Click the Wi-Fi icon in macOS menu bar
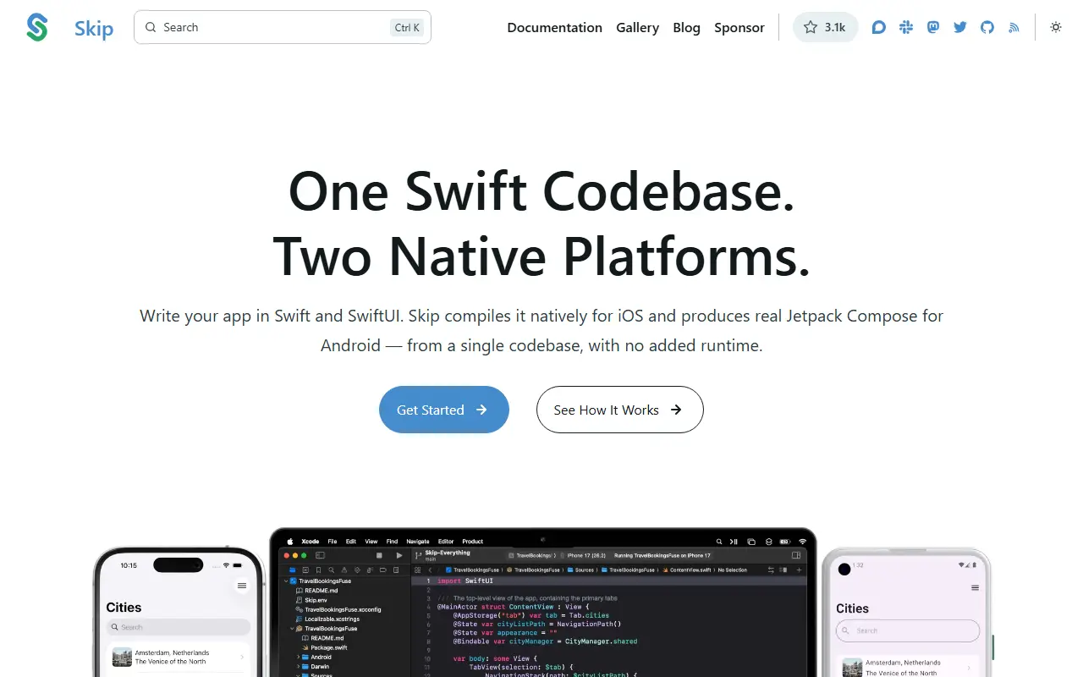The height and width of the screenshot is (677, 1083). (802, 542)
